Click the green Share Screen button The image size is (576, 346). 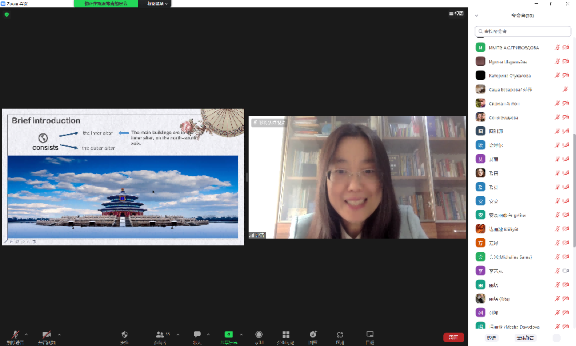(x=229, y=335)
